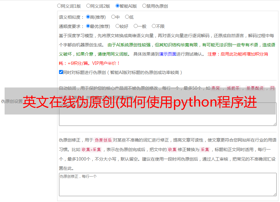Click the 减肥茶 example tag
Screen dimensions: 280x202
pyautogui.click(x=233, y=88)
